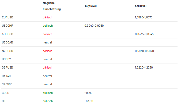The height and width of the screenshot is (104, 181).
Task: Select USDCHF buy level 0,9040-0,9050
Action: click(94, 26)
